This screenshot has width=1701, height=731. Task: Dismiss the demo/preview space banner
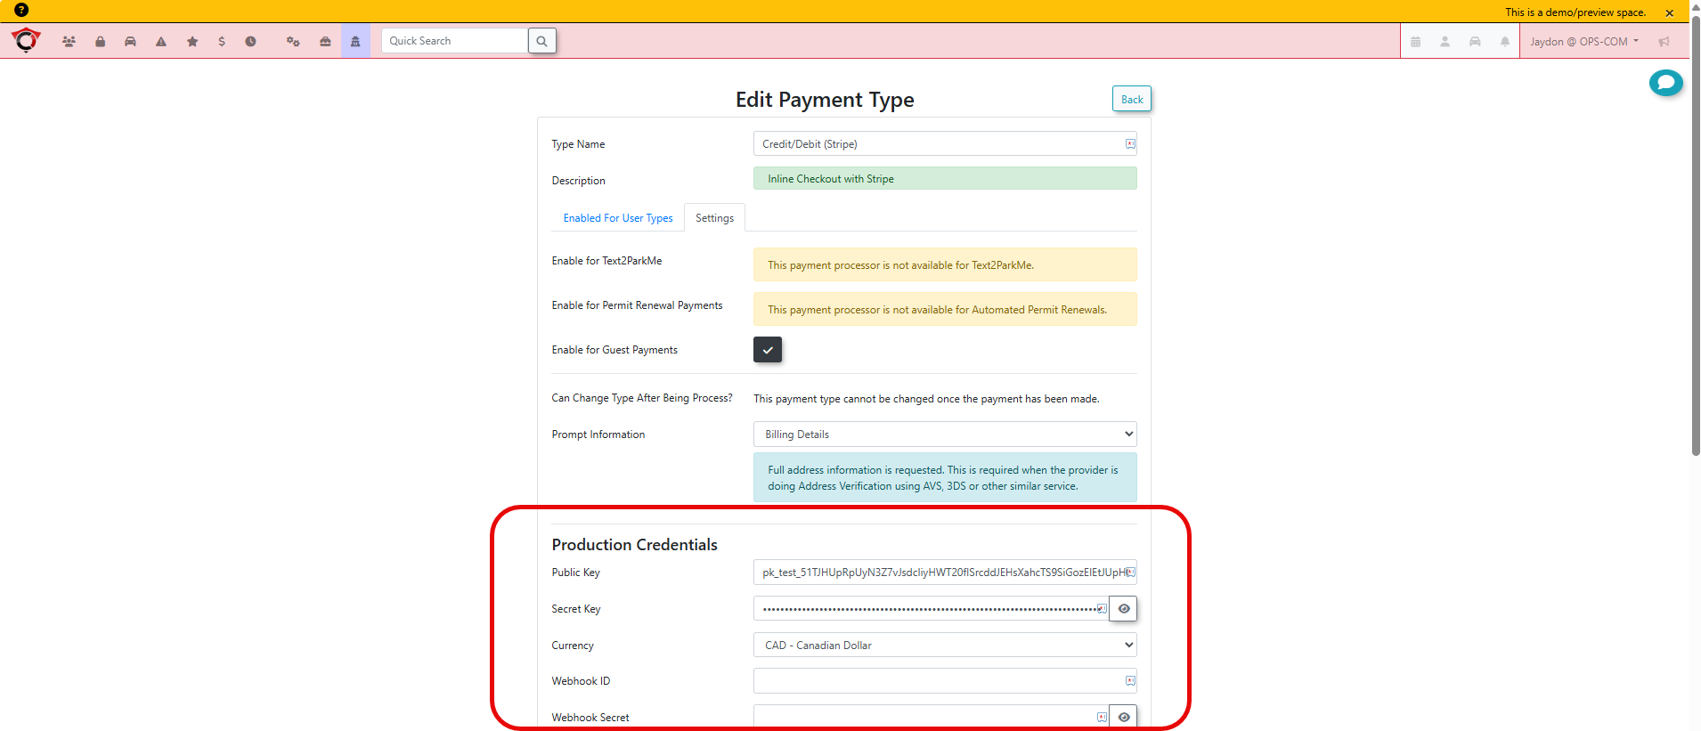(x=1670, y=12)
